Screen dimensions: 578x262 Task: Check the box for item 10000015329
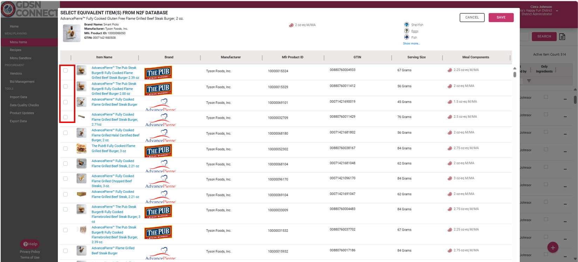point(66,86)
